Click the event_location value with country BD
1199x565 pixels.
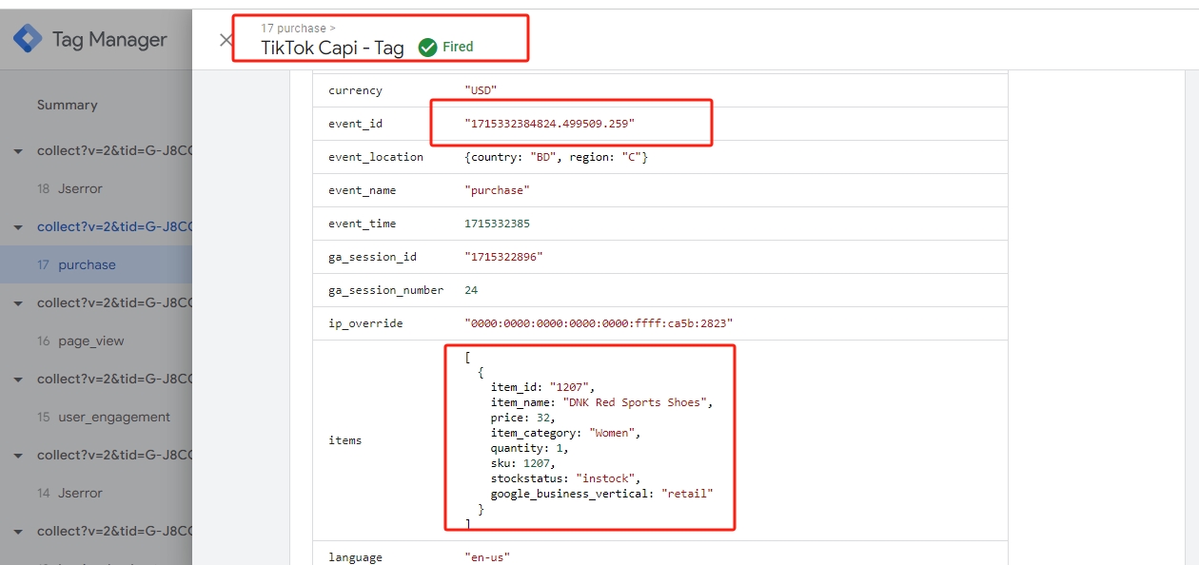[556, 157]
